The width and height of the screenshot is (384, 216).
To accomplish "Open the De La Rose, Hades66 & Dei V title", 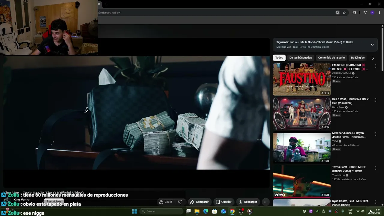I will click(351, 101).
